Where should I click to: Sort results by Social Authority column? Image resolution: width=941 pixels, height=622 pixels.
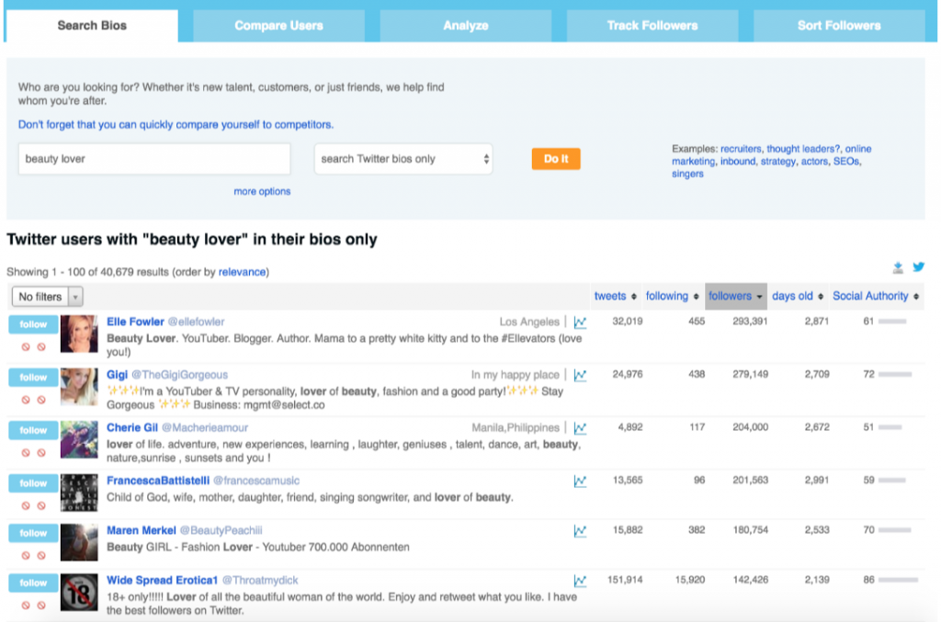coord(876,296)
